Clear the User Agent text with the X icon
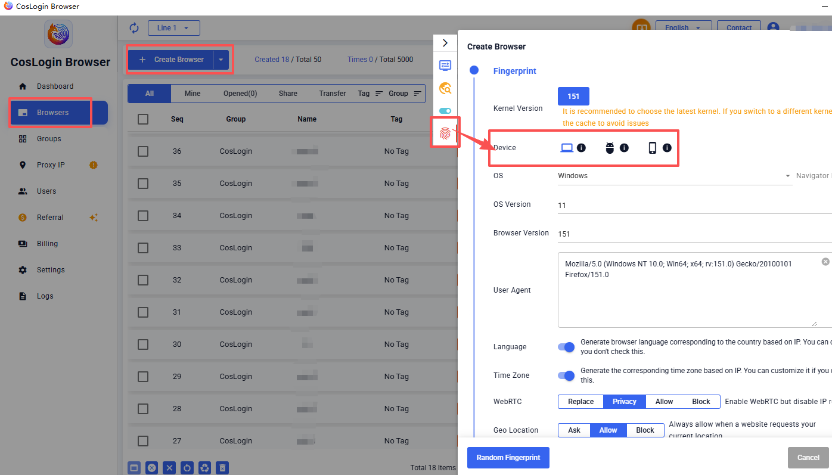Viewport: 832px width, 475px height. 825,262
